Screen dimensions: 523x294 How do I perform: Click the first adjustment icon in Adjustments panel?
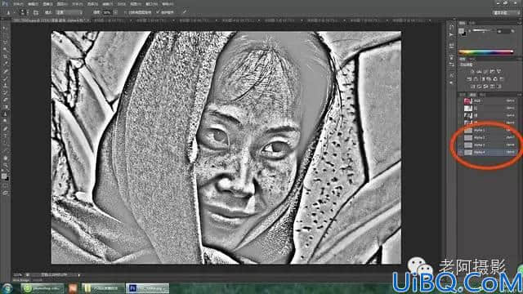472,71
